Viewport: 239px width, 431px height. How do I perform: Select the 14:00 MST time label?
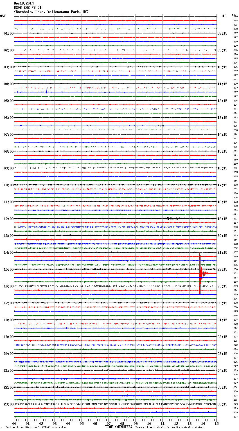click(9, 253)
